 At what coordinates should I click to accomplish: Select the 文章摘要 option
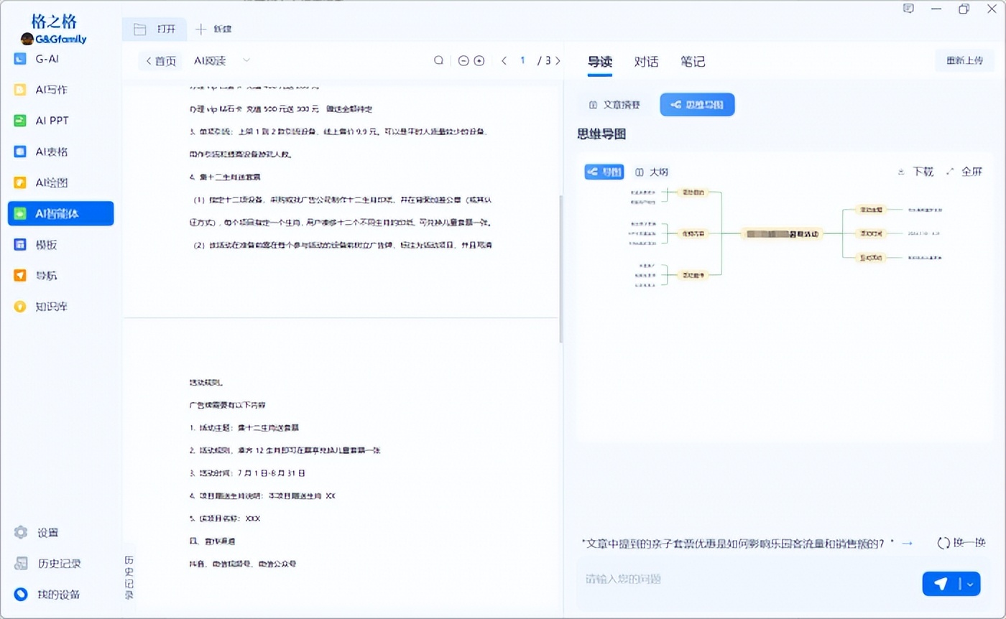(614, 105)
